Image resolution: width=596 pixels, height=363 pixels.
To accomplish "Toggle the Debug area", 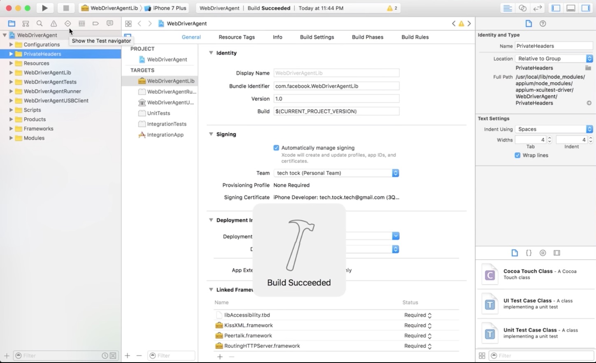I will pos(571,8).
